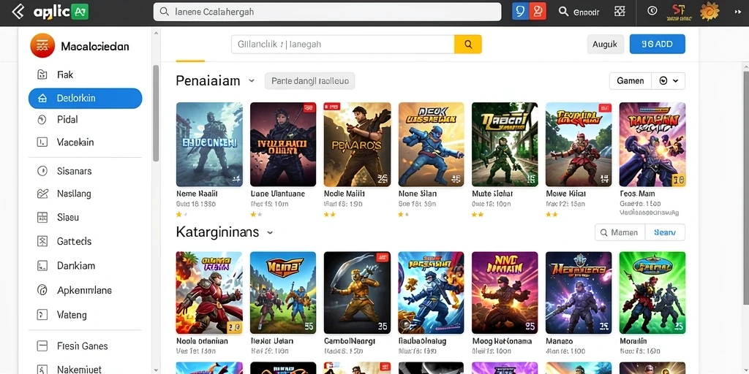Expand the Katargininans section chevron
The width and height of the screenshot is (749, 374).
[x=270, y=233]
